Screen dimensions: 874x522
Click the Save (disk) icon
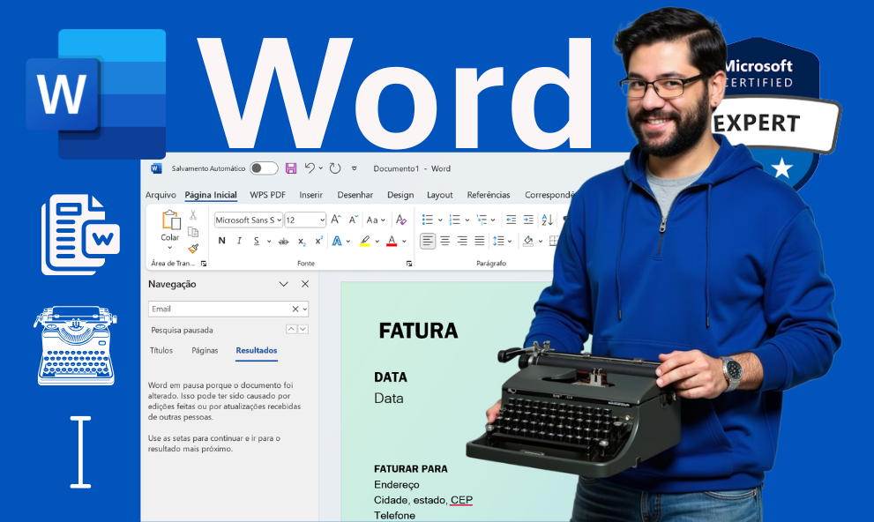coord(291,168)
